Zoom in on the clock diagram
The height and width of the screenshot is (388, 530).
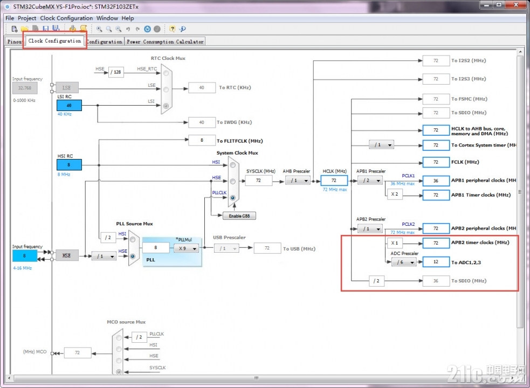click(x=99, y=29)
